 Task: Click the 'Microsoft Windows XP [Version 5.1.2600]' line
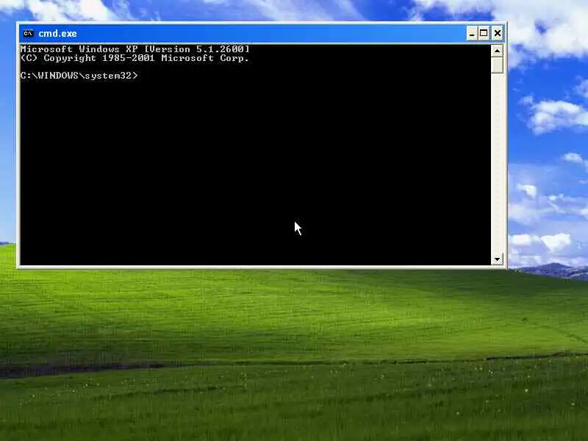click(x=135, y=49)
